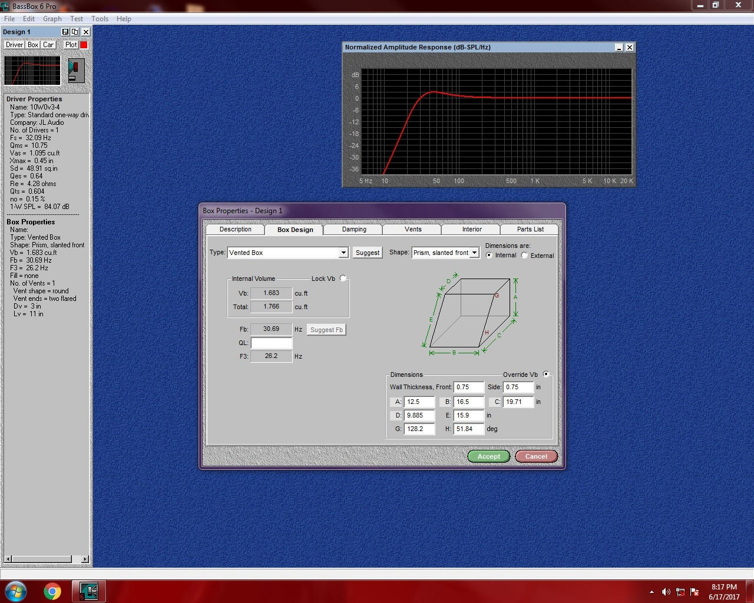Open the Windows Start menu

16,591
